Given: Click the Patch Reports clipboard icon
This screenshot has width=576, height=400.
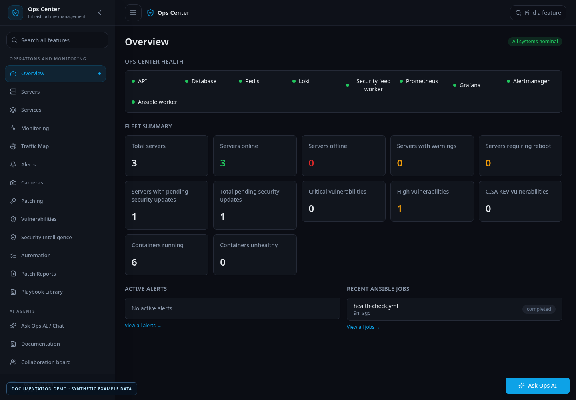Looking at the screenshot, I should click(13, 274).
